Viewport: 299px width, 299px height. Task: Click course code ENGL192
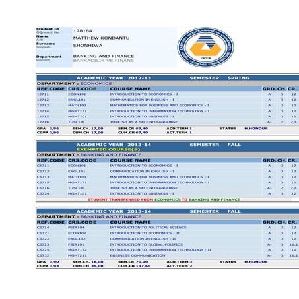coord(77,239)
